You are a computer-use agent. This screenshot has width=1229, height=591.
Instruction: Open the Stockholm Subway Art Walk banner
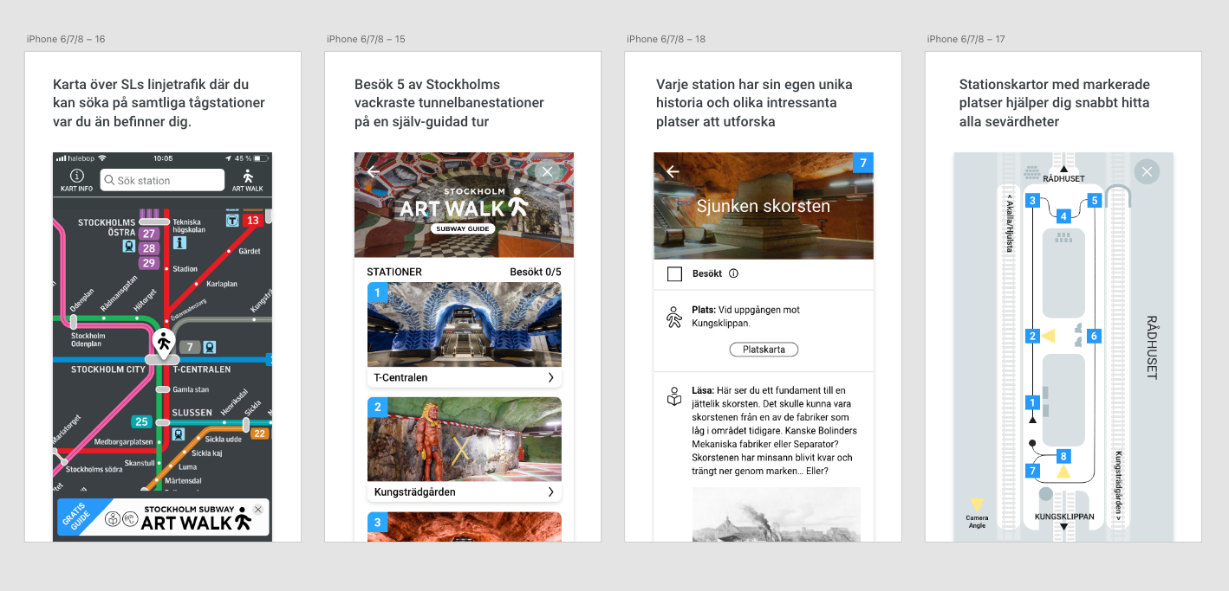click(163, 518)
